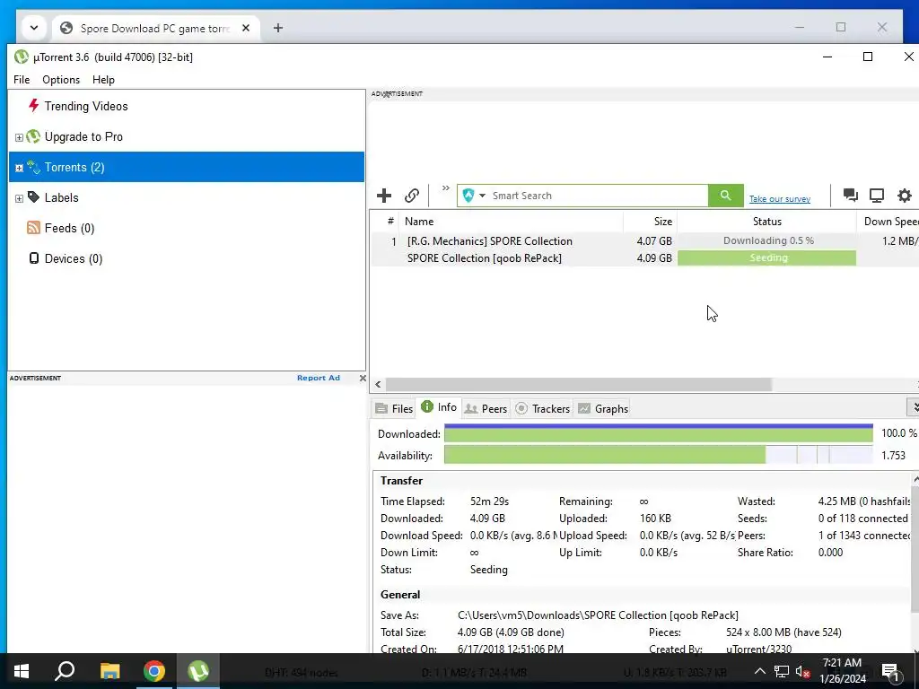This screenshot has height=689, width=919.
Task: Select Trending Videos in the sidebar
Action: coord(86,106)
